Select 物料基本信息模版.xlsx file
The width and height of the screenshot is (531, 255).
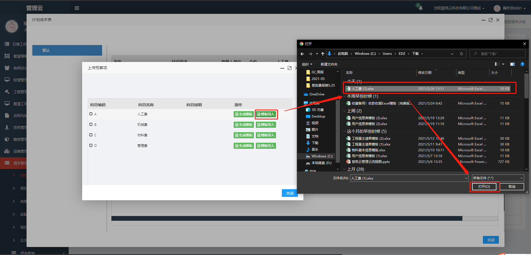pos(368,150)
